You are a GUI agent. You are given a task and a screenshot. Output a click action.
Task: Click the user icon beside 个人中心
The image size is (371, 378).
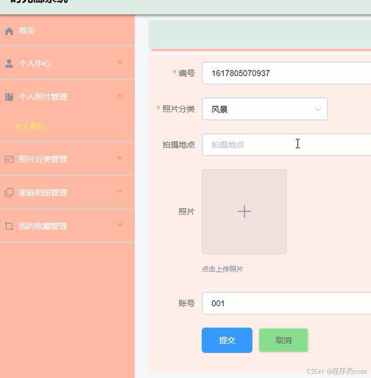tap(9, 63)
